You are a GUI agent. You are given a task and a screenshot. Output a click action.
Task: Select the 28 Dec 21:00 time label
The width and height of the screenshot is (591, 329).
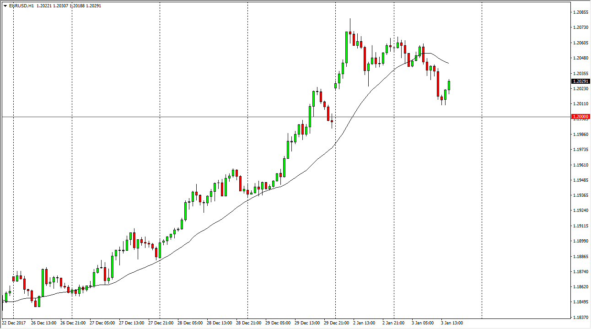pos(247,323)
